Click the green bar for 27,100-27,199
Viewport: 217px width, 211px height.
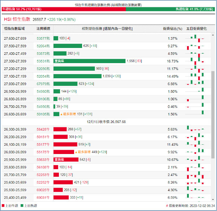coord(77,76)
